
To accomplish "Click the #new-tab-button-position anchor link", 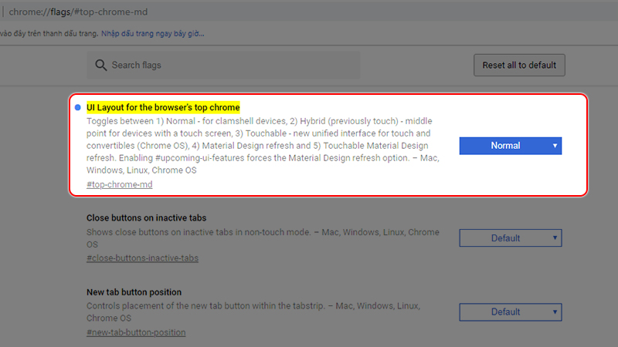I will tap(136, 332).
